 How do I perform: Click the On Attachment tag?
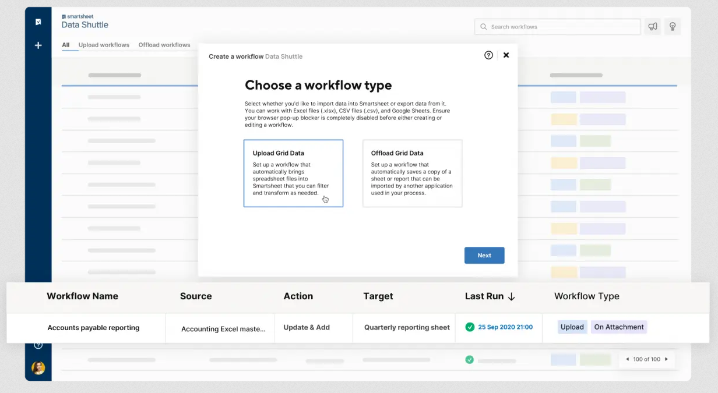click(619, 327)
